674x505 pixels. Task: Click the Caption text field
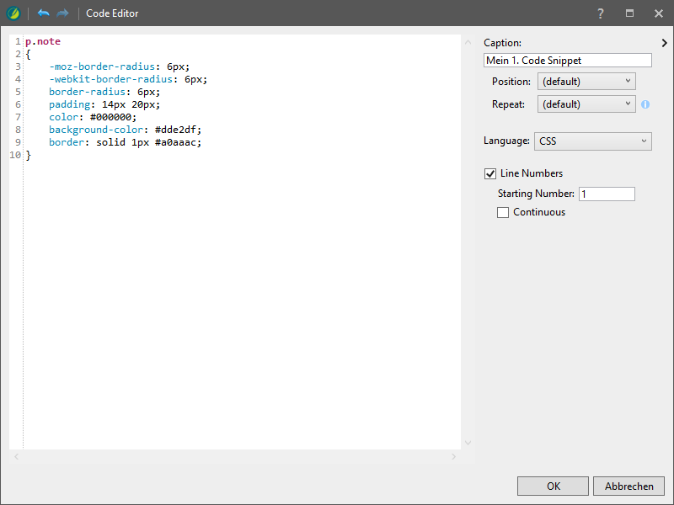click(568, 61)
